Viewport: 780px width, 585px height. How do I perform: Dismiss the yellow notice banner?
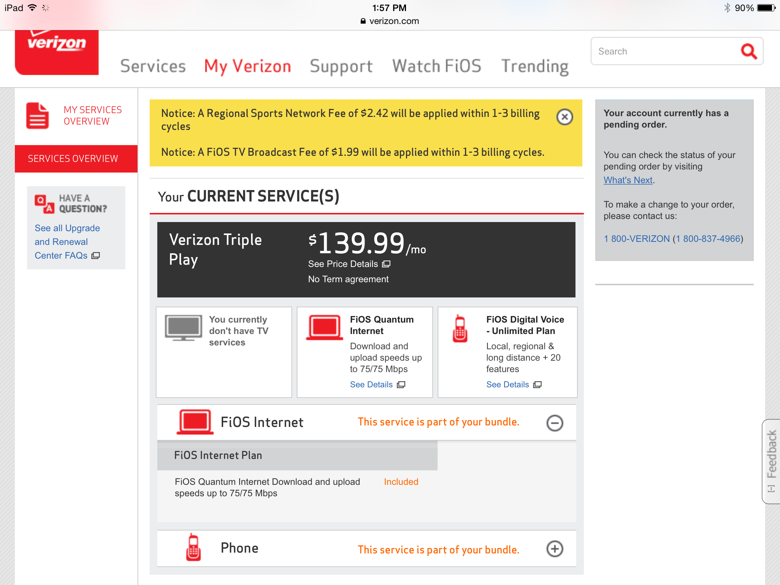[564, 117]
